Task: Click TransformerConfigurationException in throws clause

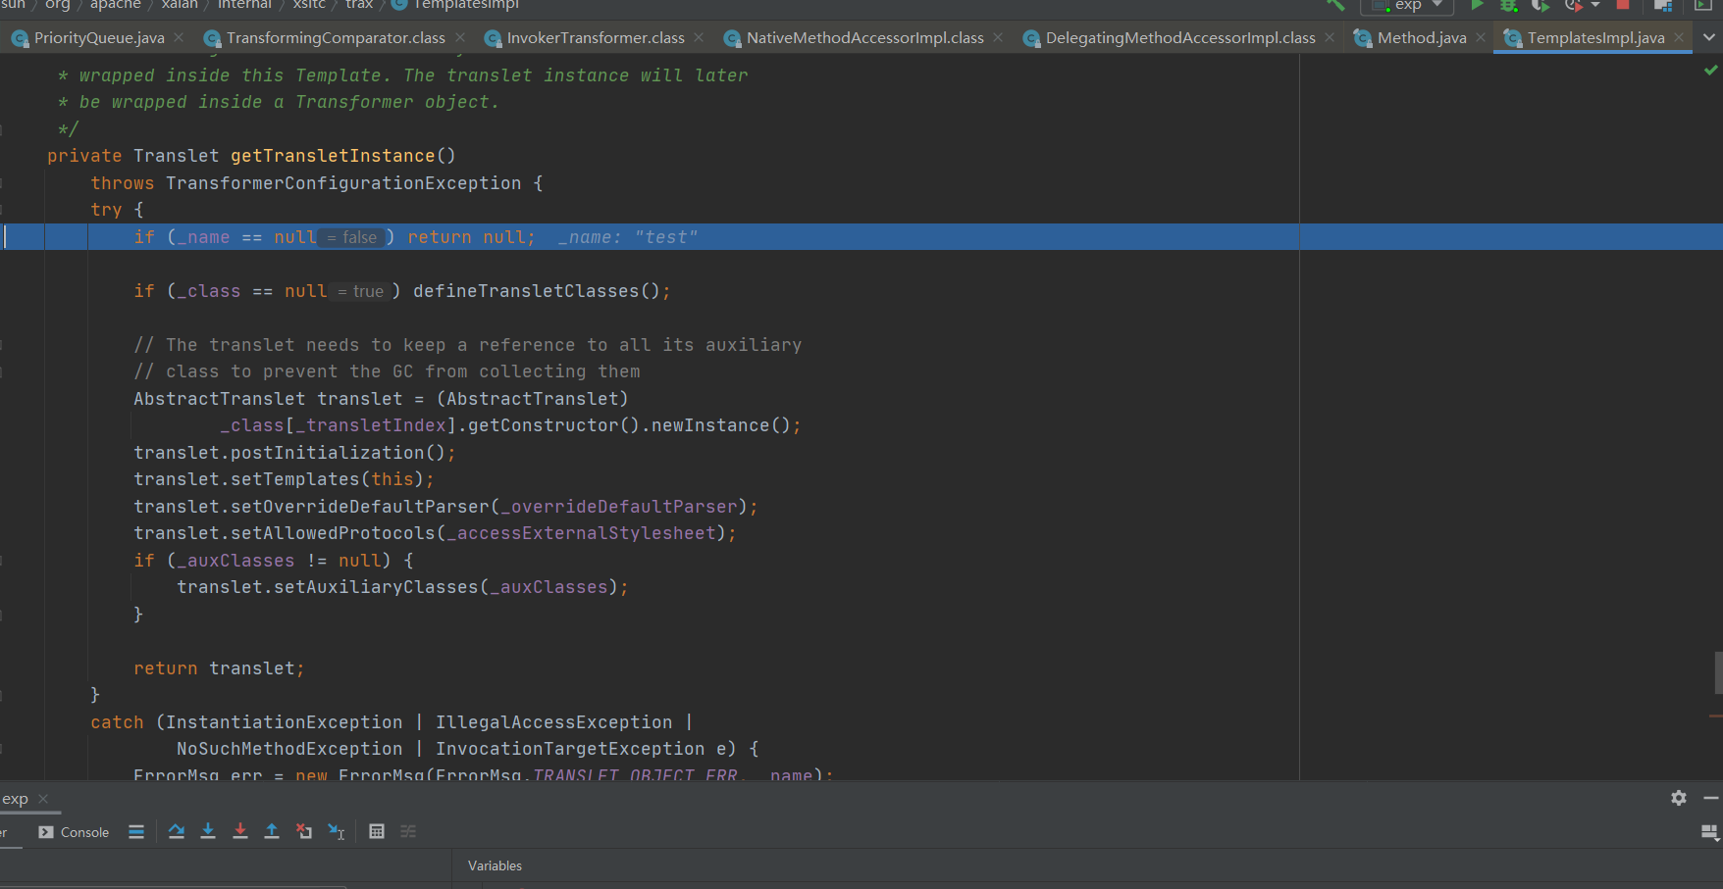Action: [x=343, y=183]
